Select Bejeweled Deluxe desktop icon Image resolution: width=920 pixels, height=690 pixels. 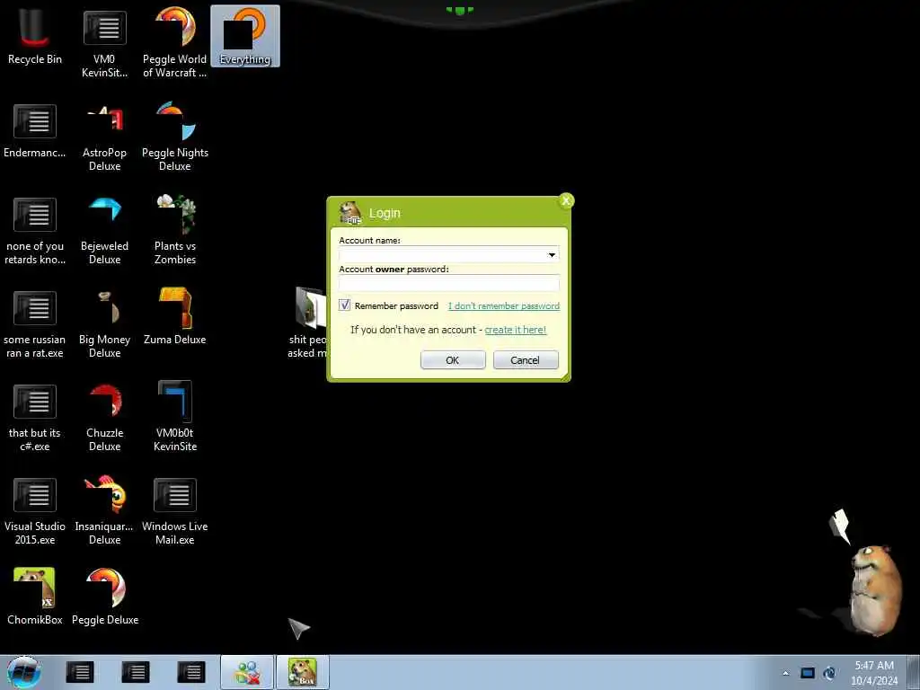click(x=104, y=230)
